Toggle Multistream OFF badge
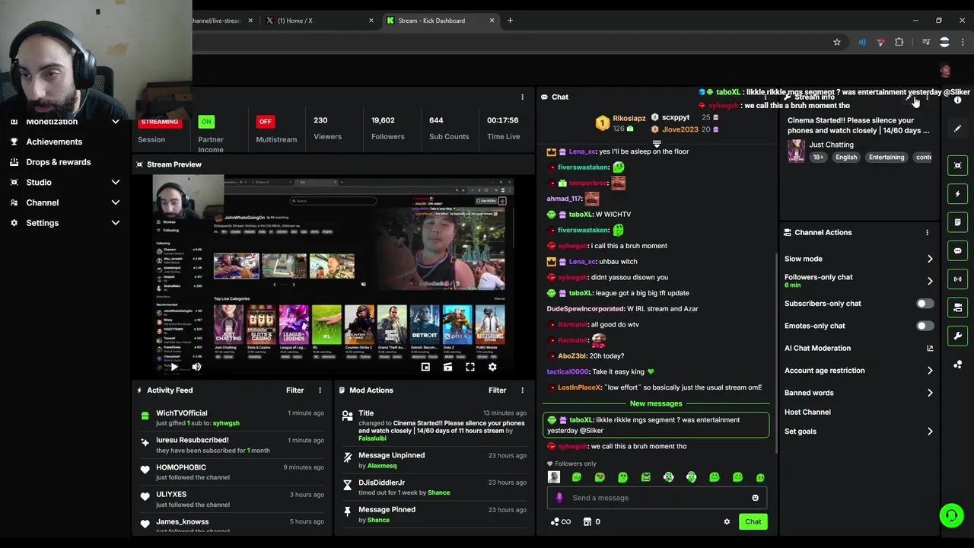This screenshot has height=548, width=974. [x=265, y=122]
